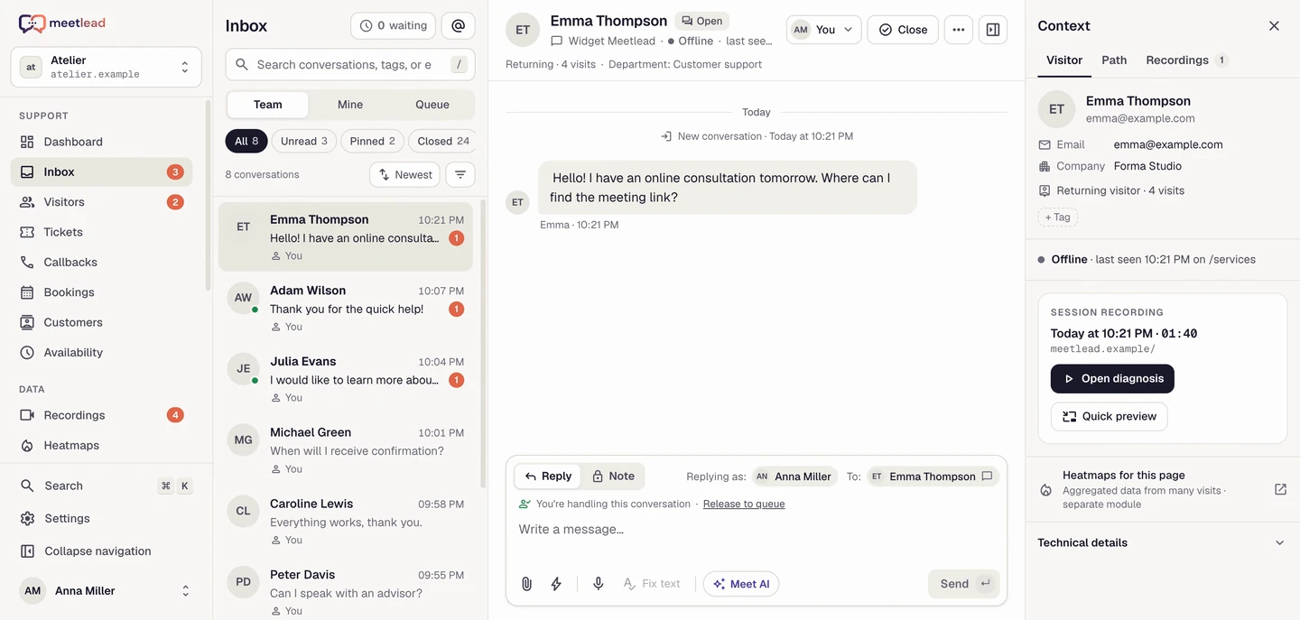
Task: Open Customers in the sidebar
Action: (x=101, y=322)
